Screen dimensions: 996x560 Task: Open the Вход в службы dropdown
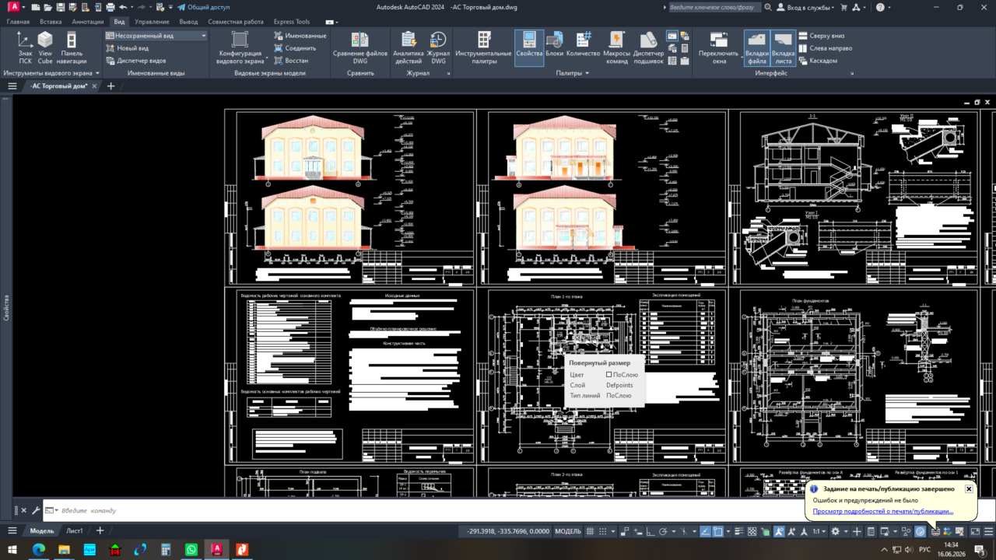pos(807,7)
